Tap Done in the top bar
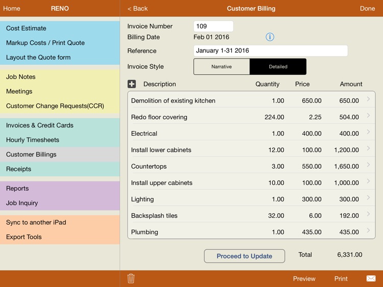This screenshot has height=287, width=383. coord(367,9)
